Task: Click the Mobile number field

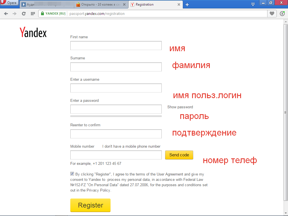Action: point(116,155)
